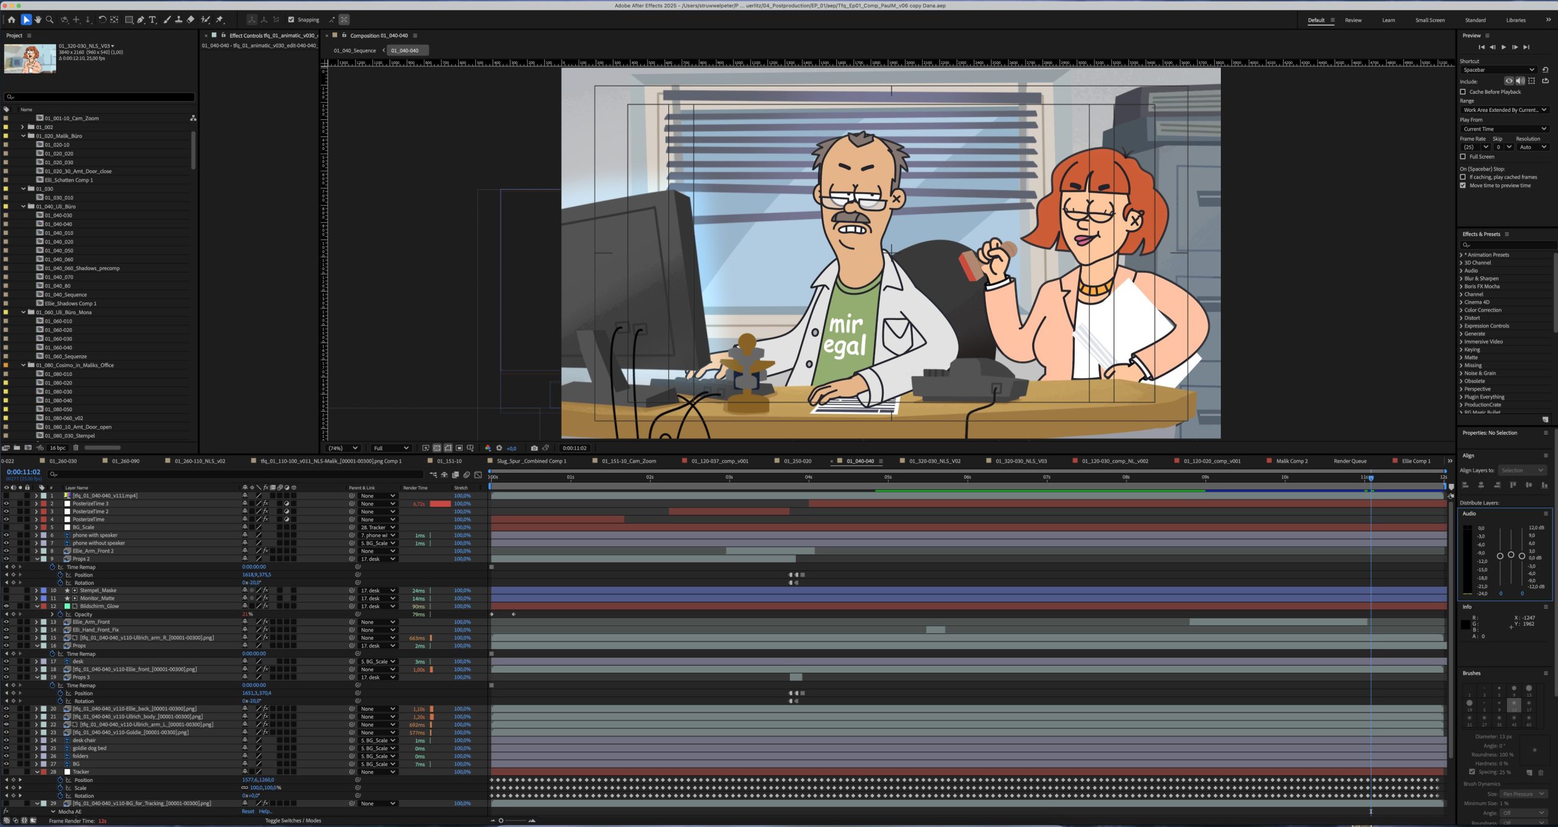Take a snapshot with the camera icon
The height and width of the screenshot is (827, 1558).
tap(534, 448)
